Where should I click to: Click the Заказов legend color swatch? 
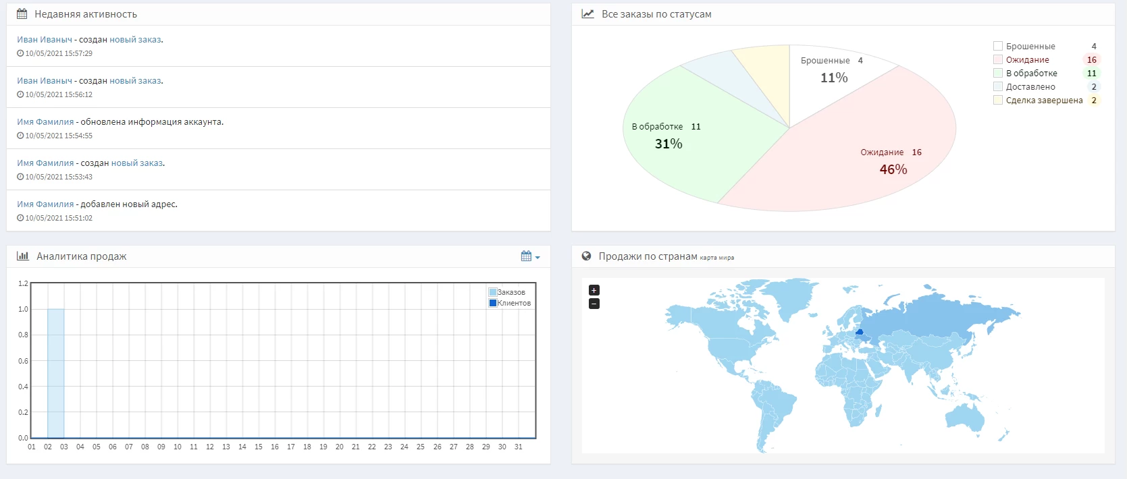click(x=493, y=292)
